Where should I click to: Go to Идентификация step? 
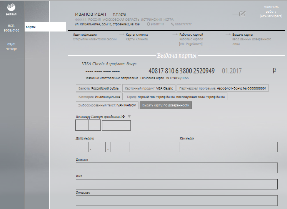pyautogui.click(x=85, y=35)
